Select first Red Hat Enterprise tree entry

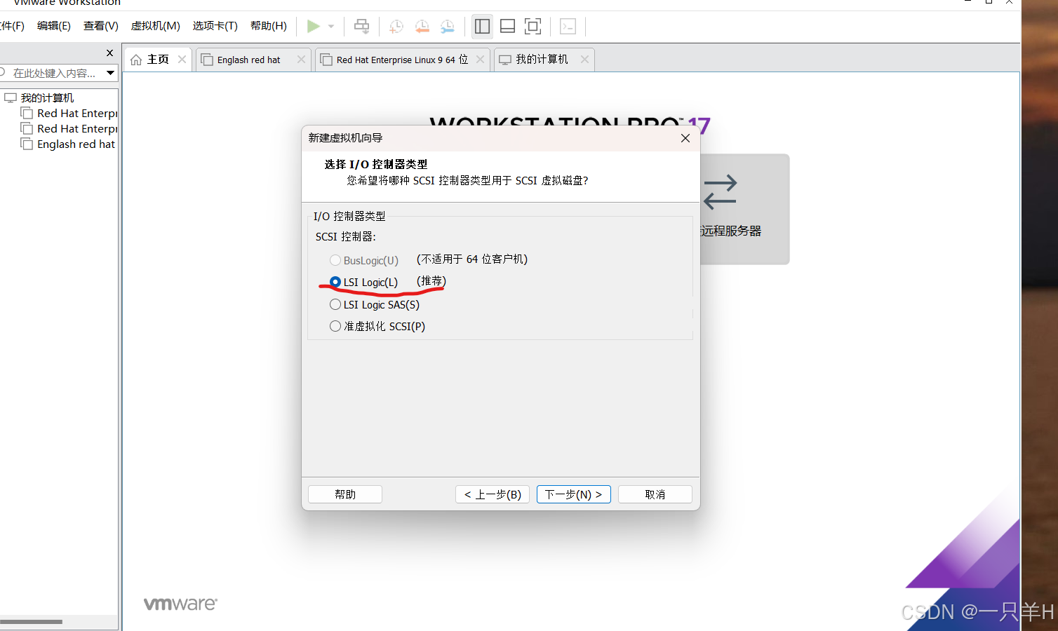click(x=77, y=113)
